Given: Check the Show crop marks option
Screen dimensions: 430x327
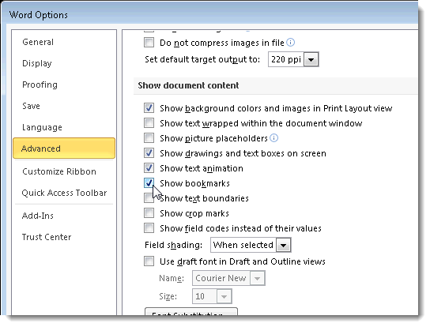Looking at the screenshot, I should tap(149, 213).
